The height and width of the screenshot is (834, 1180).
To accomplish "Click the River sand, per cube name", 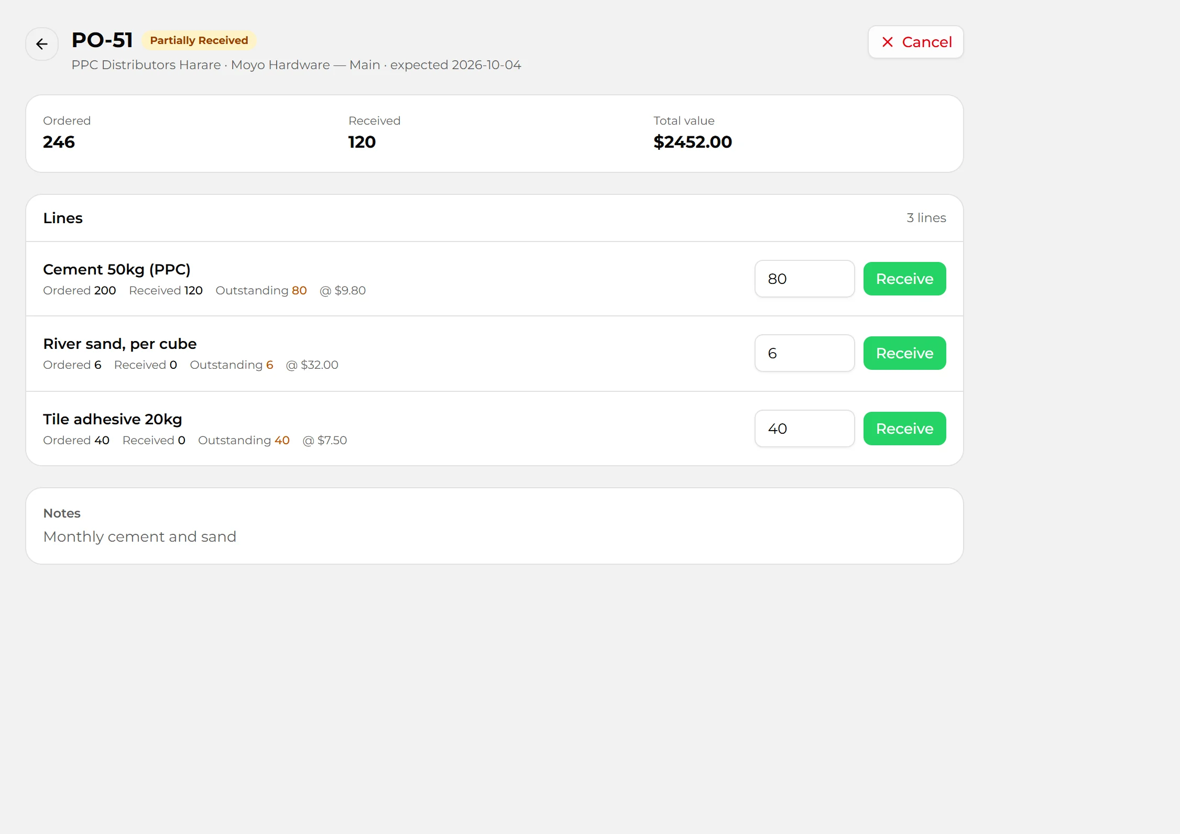I will coord(120,344).
